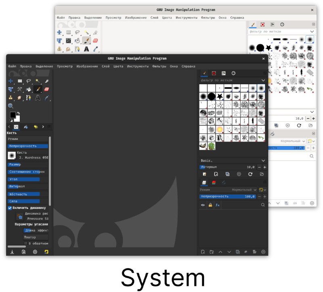Select Fuzzy Select wand in dark window
The width and height of the screenshot is (323, 292).
pos(38,81)
